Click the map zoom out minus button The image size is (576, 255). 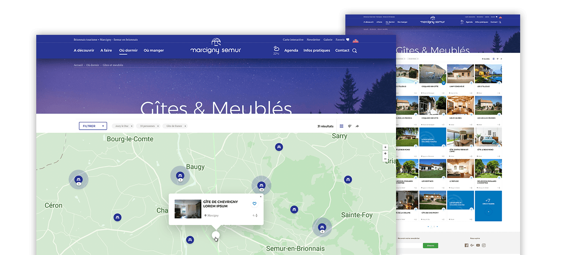click(x=385, y=159)
